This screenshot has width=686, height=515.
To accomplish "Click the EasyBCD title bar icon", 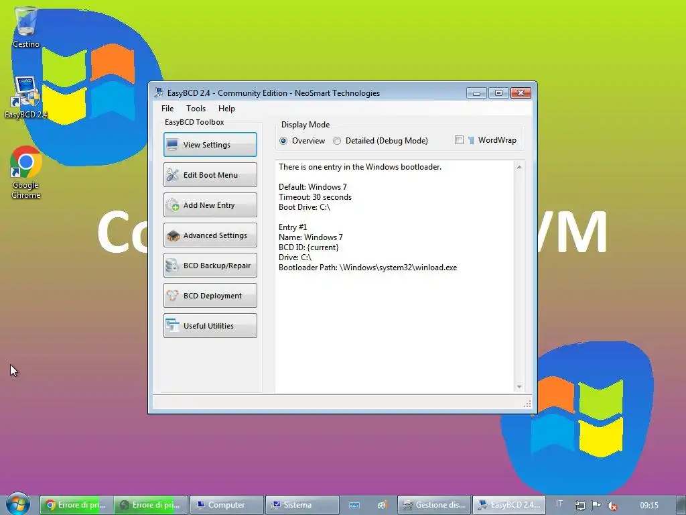I will pyautogui.click(x=158, y=93).
